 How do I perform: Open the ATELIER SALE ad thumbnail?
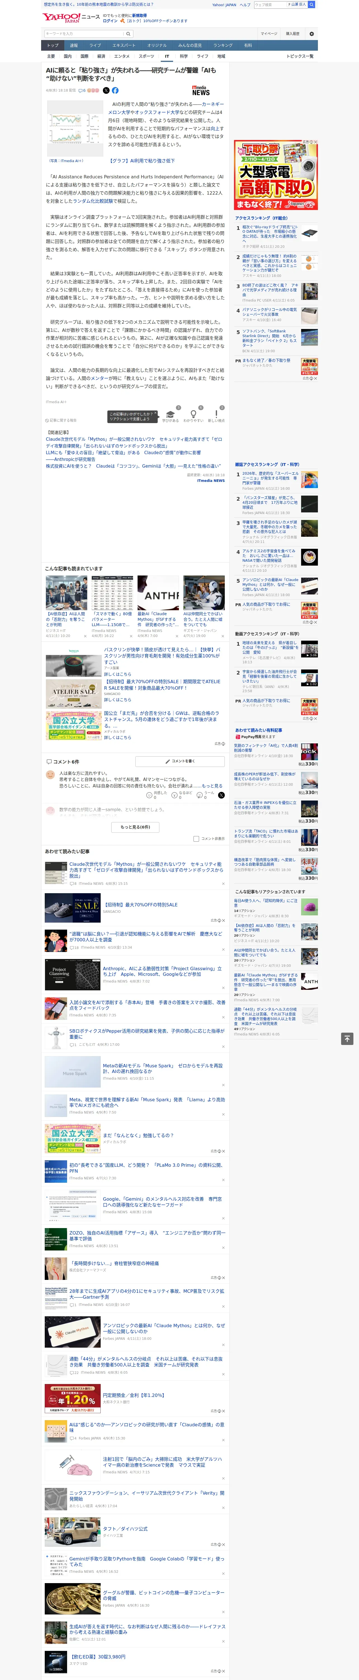pyautogui.click(x=74, y=693)
